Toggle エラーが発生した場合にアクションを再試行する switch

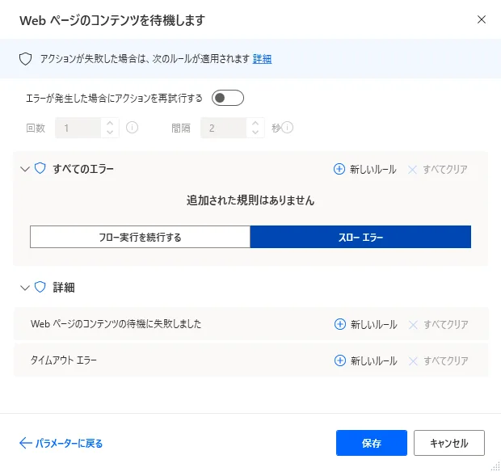pos(227,99)
